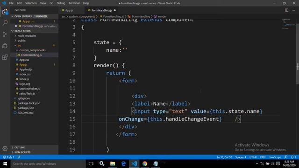
Task: Open the editor More Actions menu
Action: point(293,10)
